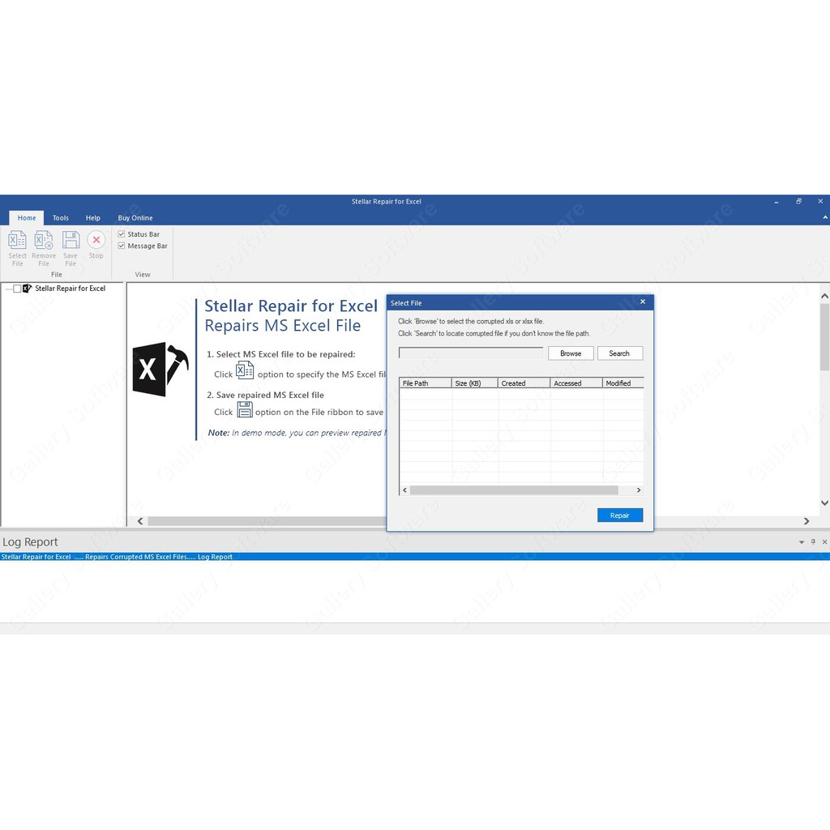Open the Home ribbon tab
This screenshot has height=830, width=830.
[x=27, y=217]
